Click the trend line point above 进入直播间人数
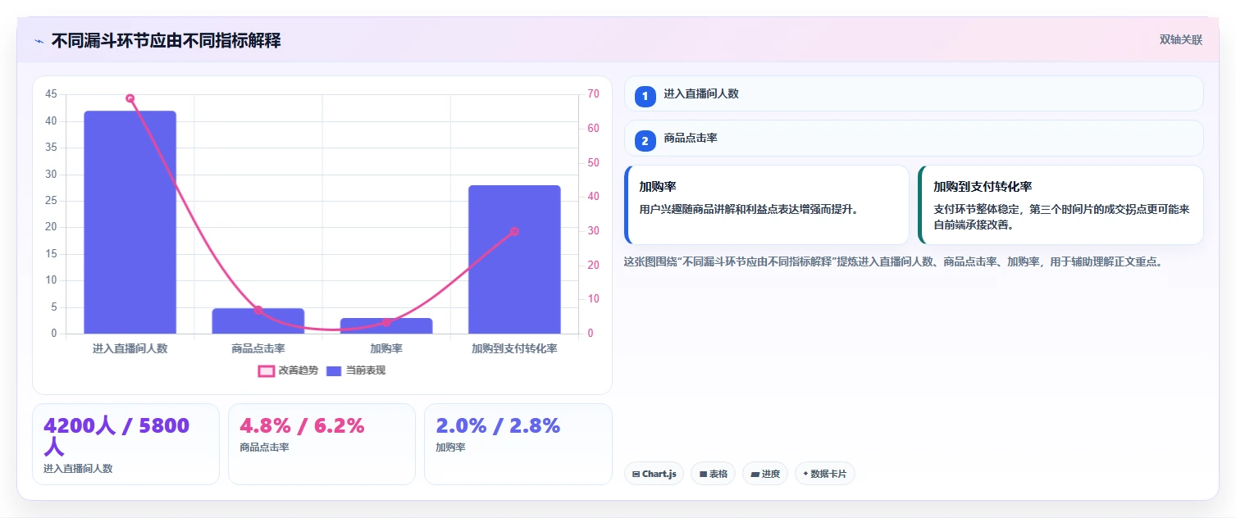 click(x=130, y=98)
